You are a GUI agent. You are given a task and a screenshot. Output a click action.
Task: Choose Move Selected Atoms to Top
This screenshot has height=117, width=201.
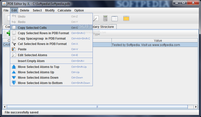(51, 67)
